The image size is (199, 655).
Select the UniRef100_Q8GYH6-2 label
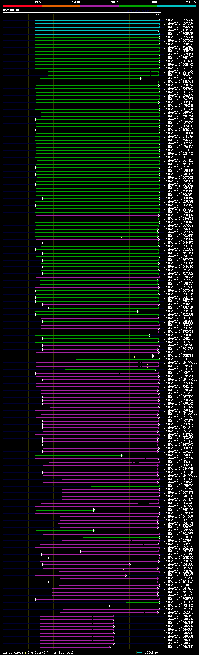tap(180, 465)
